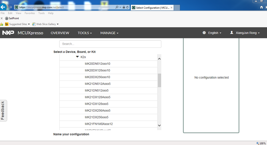The image size is (267, 145).
Task: Select device MK21DN512xxx5
Action: click(108, 91)
